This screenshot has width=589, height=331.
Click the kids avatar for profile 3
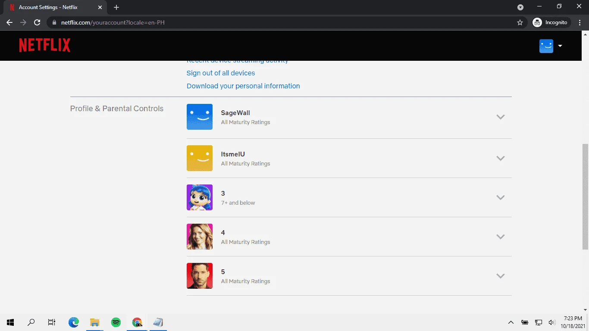tap(200, 197)
